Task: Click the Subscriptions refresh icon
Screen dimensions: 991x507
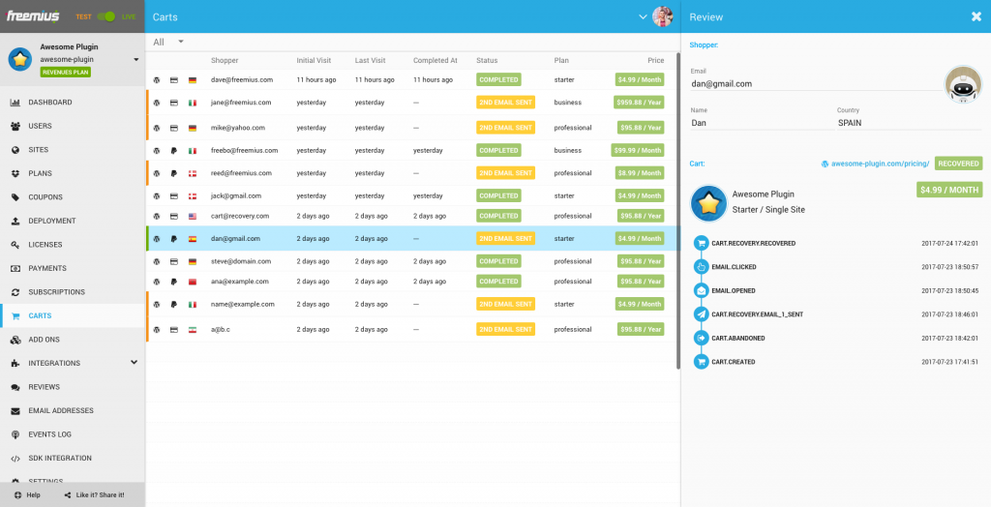Action: coord(15,292)
